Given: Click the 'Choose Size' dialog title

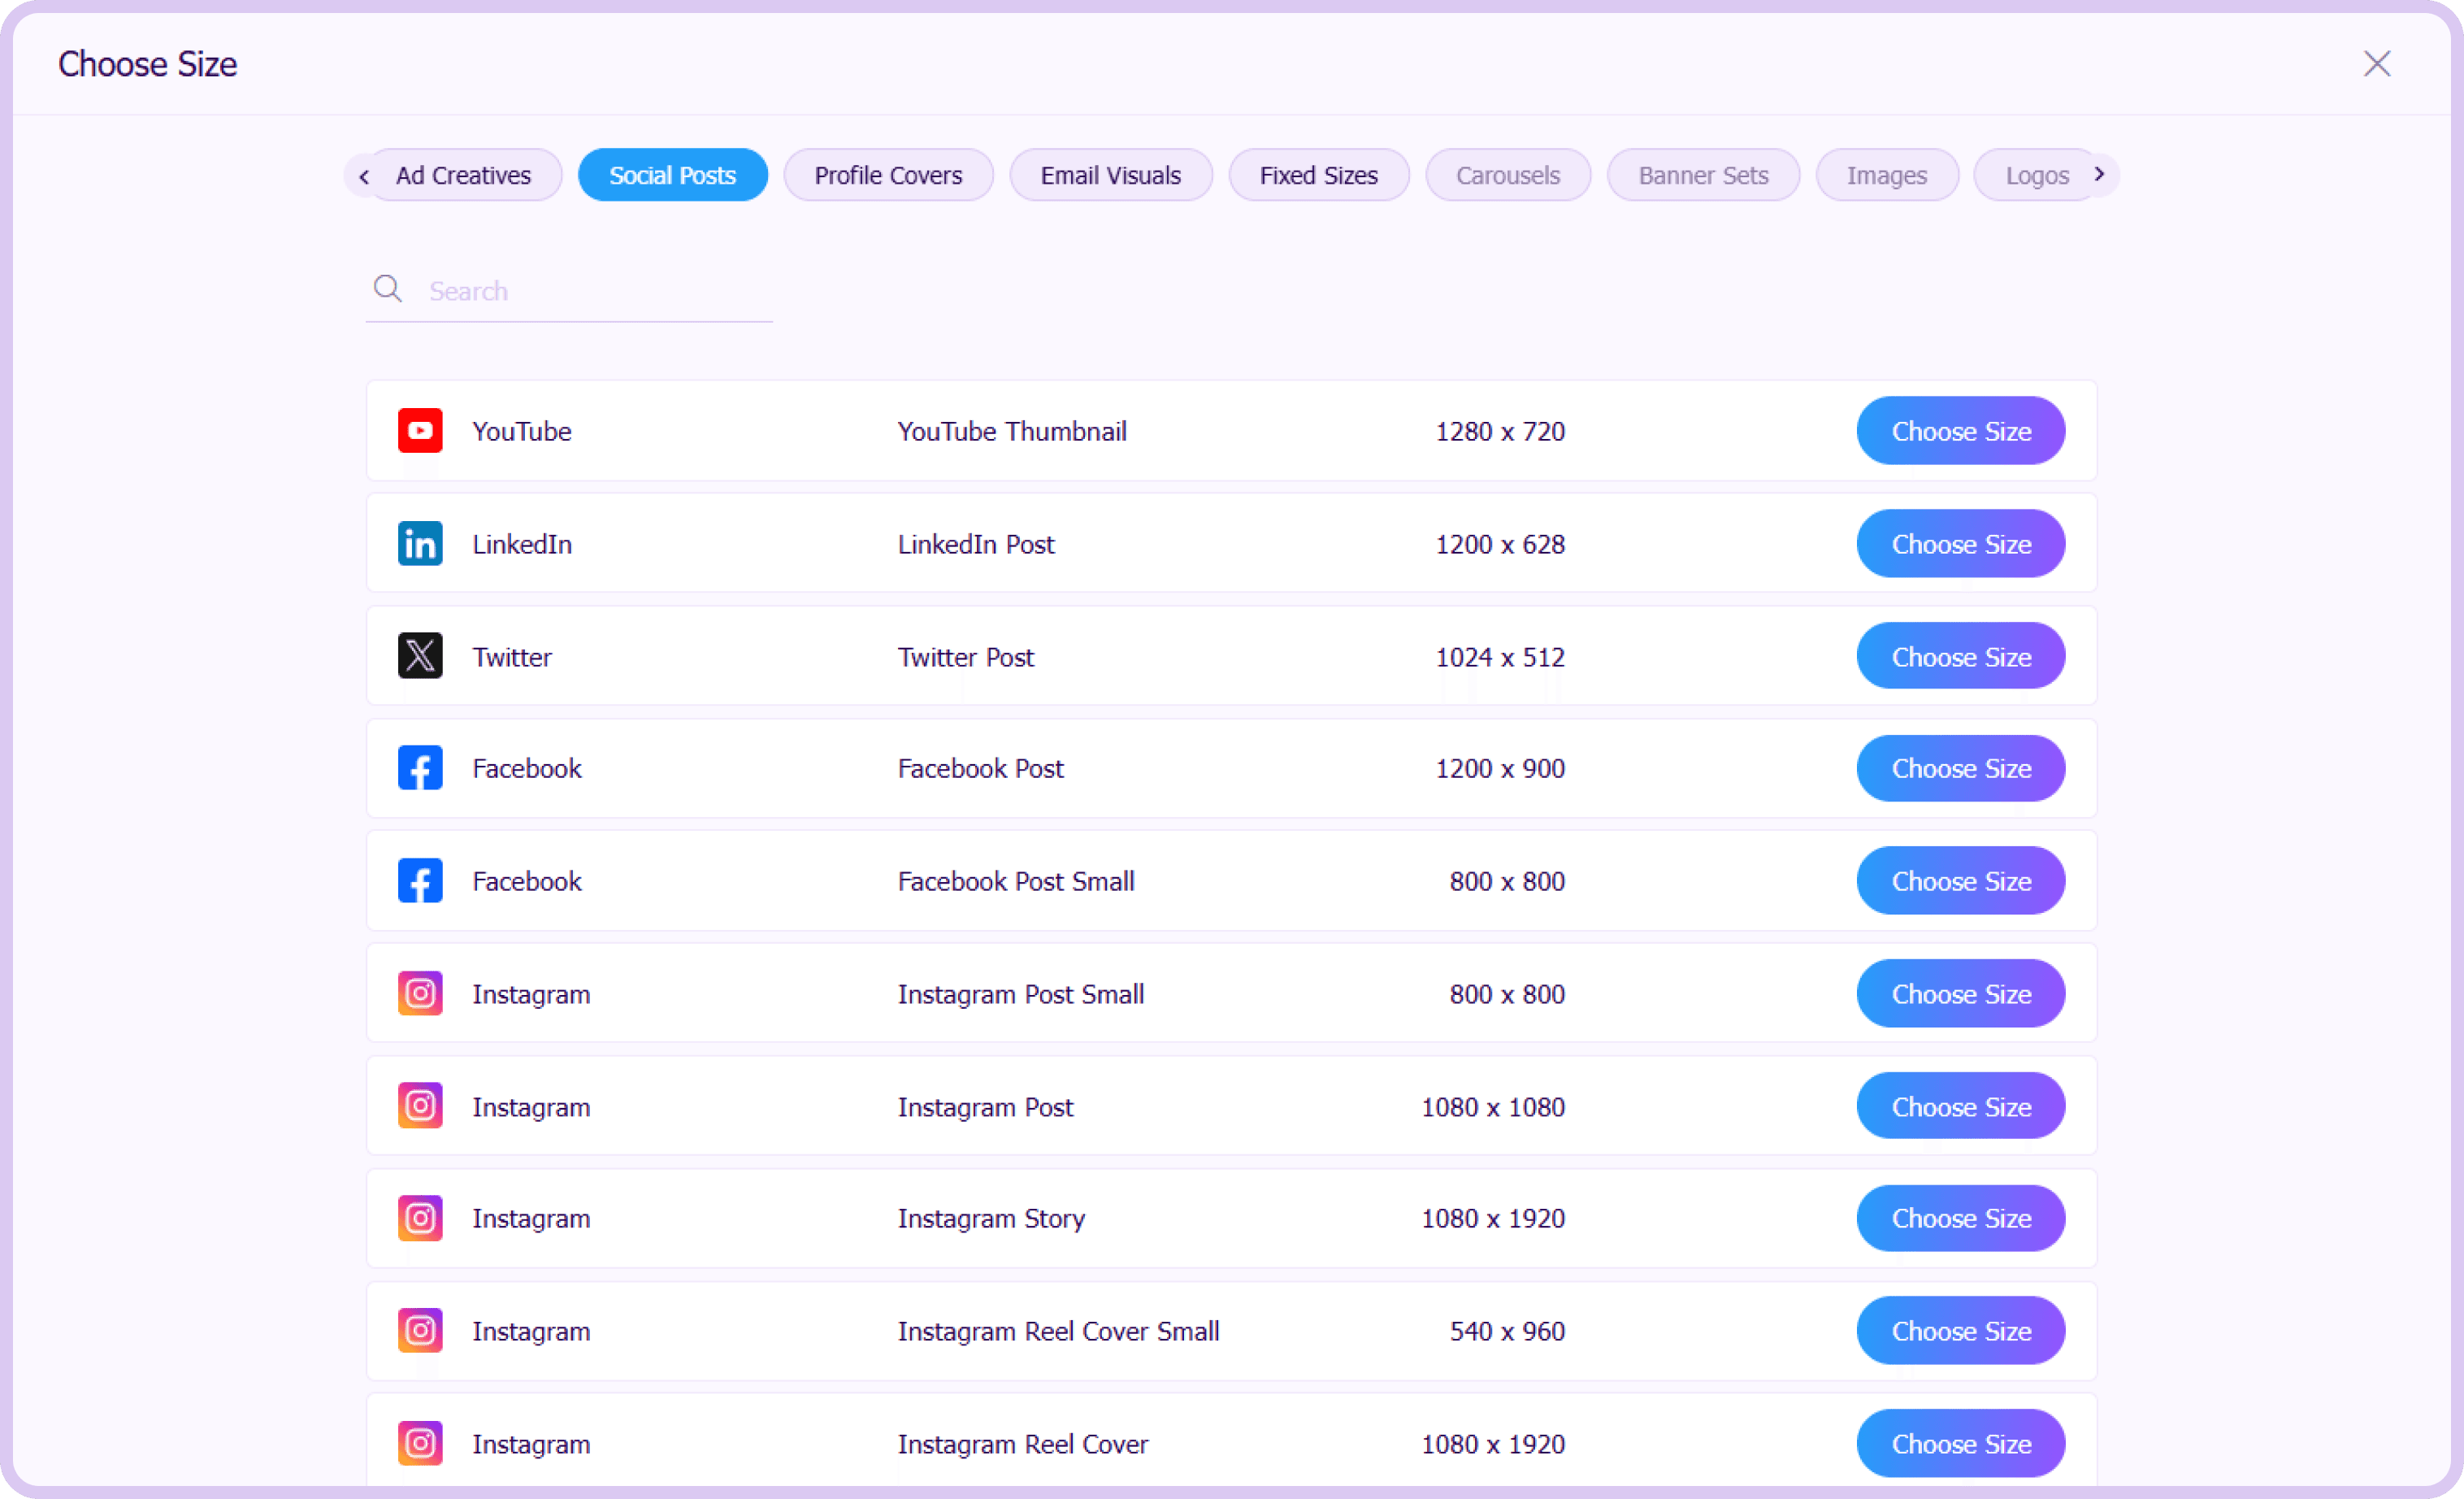Looking at the screenshot, I should pos(148,64).
